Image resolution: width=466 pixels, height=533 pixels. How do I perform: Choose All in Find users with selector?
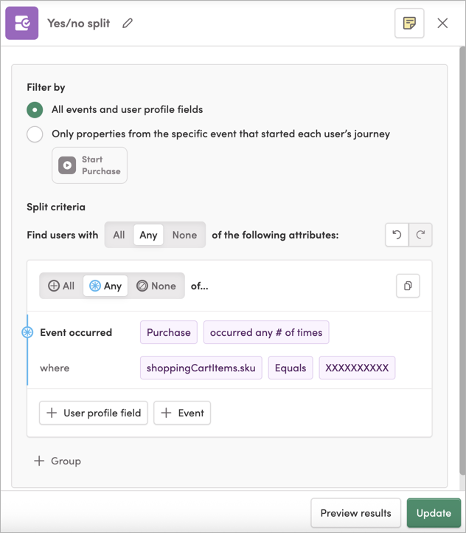pyautogui.click(x=119, y=235)
